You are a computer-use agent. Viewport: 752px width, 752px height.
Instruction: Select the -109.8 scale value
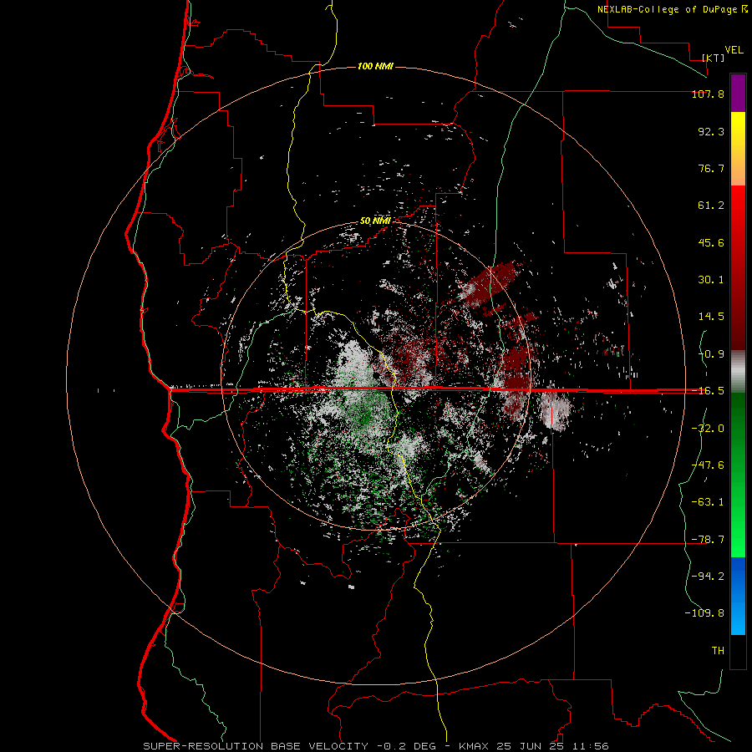point(704,613)
